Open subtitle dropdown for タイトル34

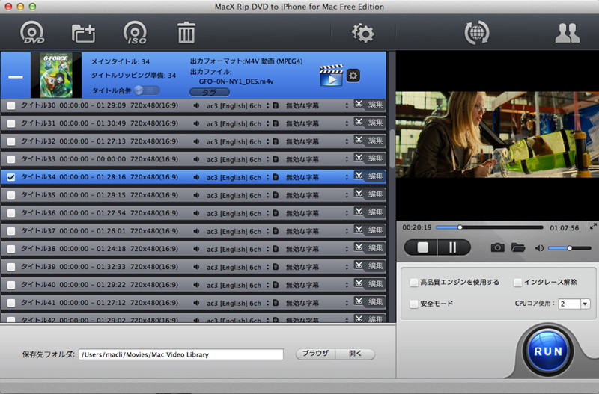coord(347,177)
